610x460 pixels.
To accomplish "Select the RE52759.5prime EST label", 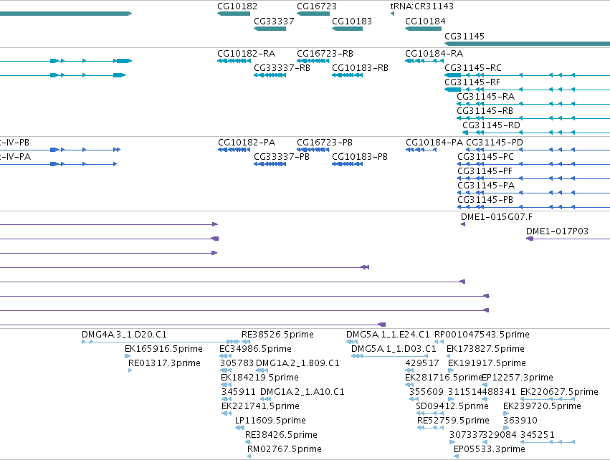I will [x=453, y=421].
